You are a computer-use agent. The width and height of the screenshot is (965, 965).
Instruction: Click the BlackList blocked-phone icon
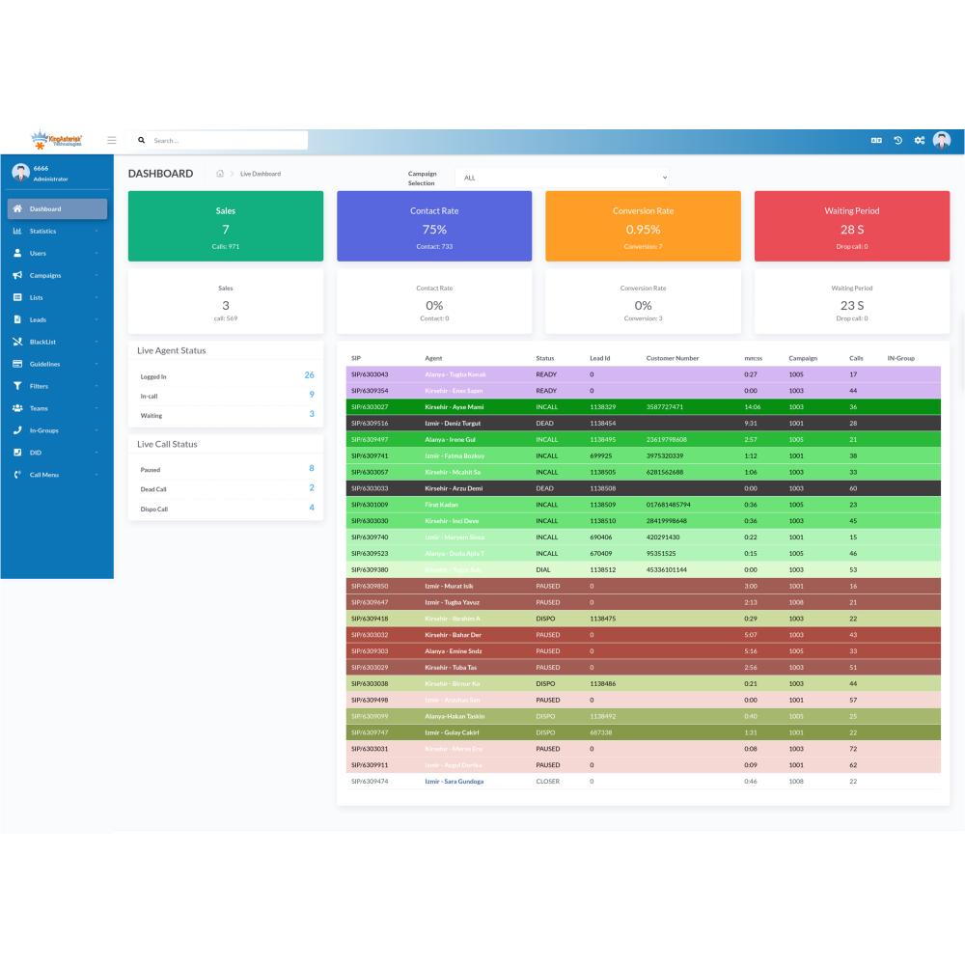[x=17, y=342]
